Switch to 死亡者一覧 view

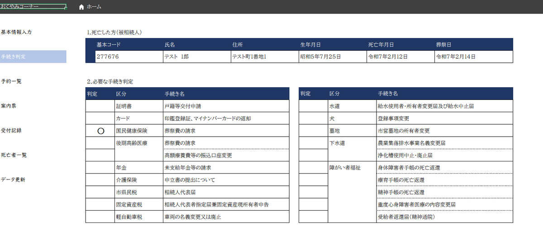(x=14, y=155)
